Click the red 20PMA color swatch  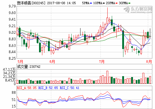[x=117, y=3]
